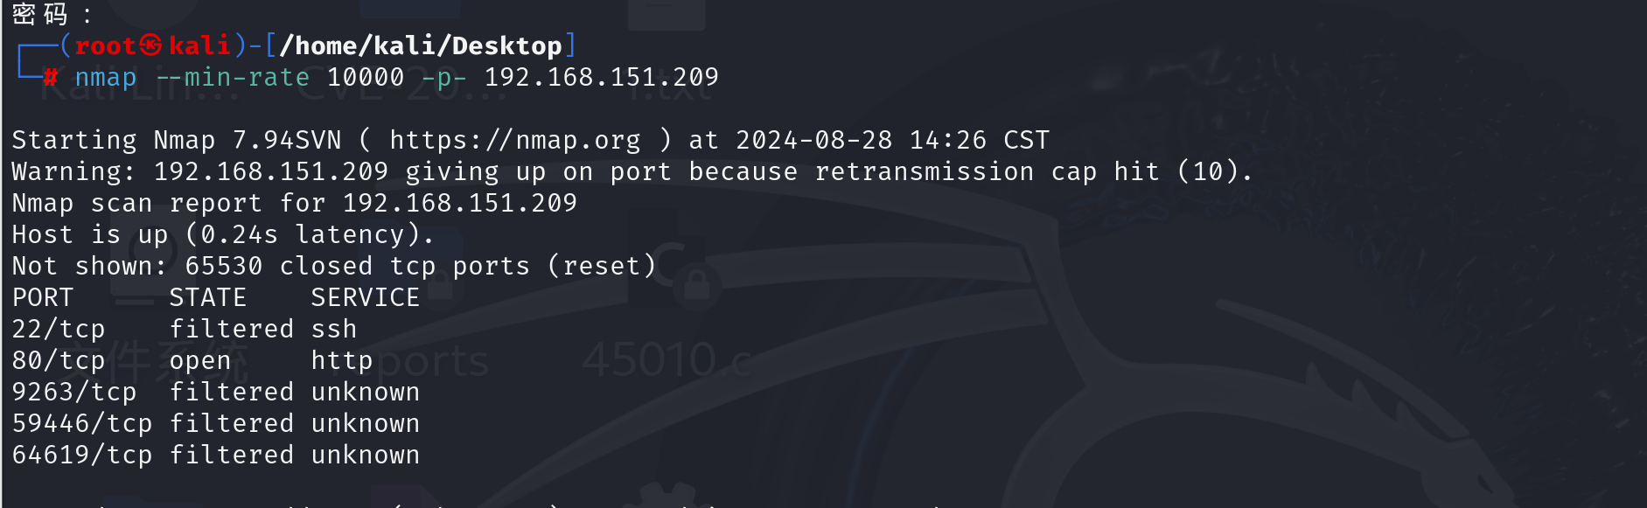Click the Host is up latency line
Viewport: 1647px width, 508px height.
click(223, 234)
